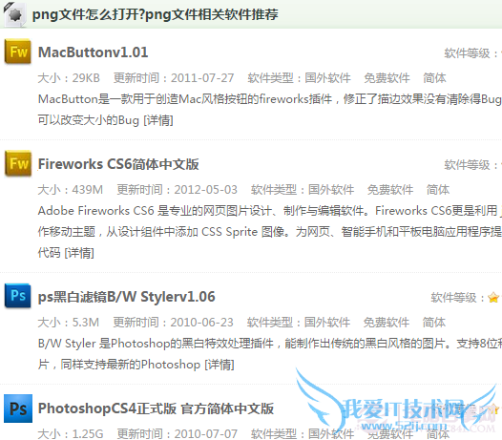Click the gear icon beside page heading
This screenshot has height=440, width=502.
(14, 14)
